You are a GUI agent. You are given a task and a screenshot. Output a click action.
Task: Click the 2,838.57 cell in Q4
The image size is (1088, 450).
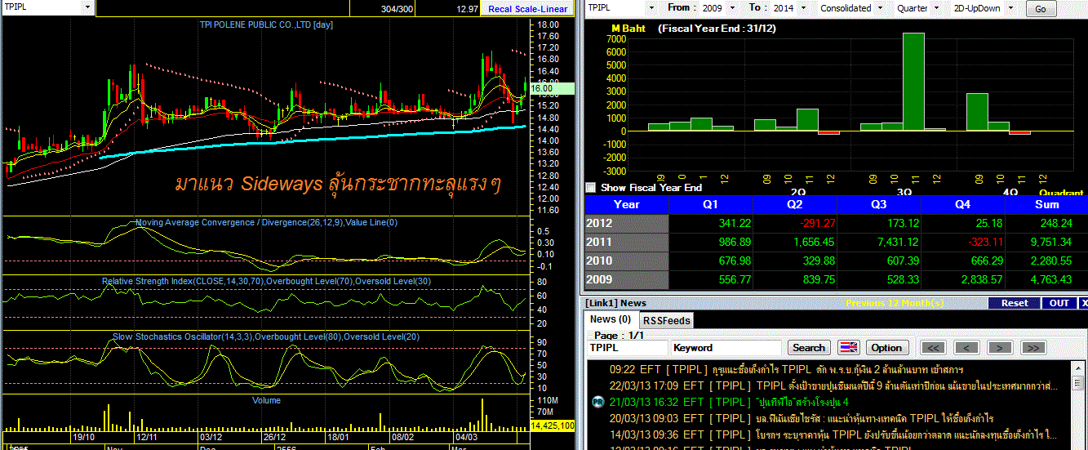(x=962, y=280)
